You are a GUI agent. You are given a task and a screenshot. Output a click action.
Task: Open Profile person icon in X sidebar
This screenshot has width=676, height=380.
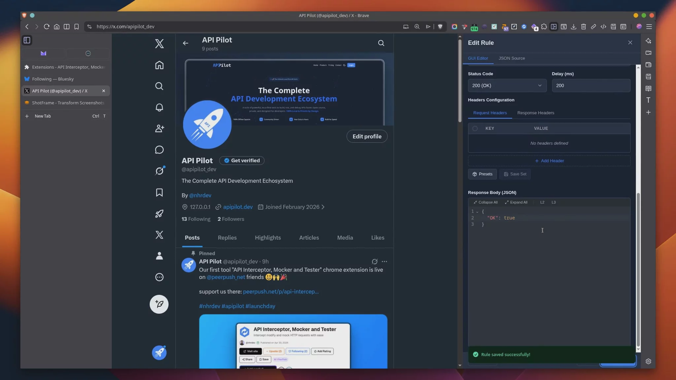(159, 256)
